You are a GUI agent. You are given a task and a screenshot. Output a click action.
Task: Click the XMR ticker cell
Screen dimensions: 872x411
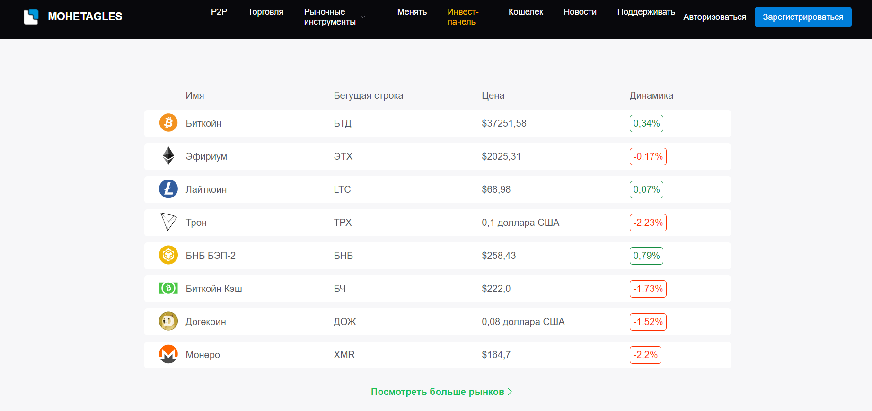click(344, 355)
